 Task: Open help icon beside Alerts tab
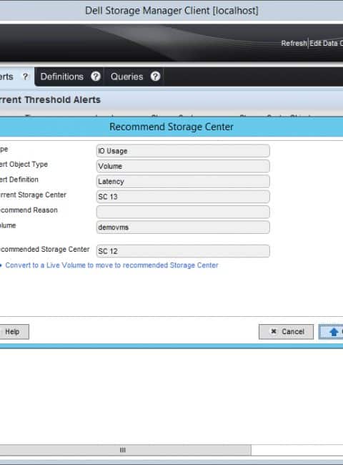[x=26, y=77]
